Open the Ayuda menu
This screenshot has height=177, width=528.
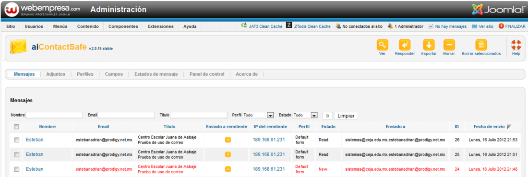click(190, 26)
